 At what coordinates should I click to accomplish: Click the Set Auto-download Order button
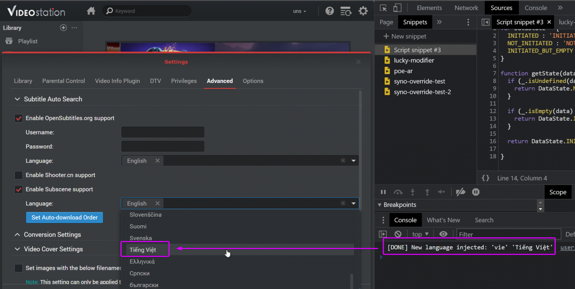[x=64, y=218]
